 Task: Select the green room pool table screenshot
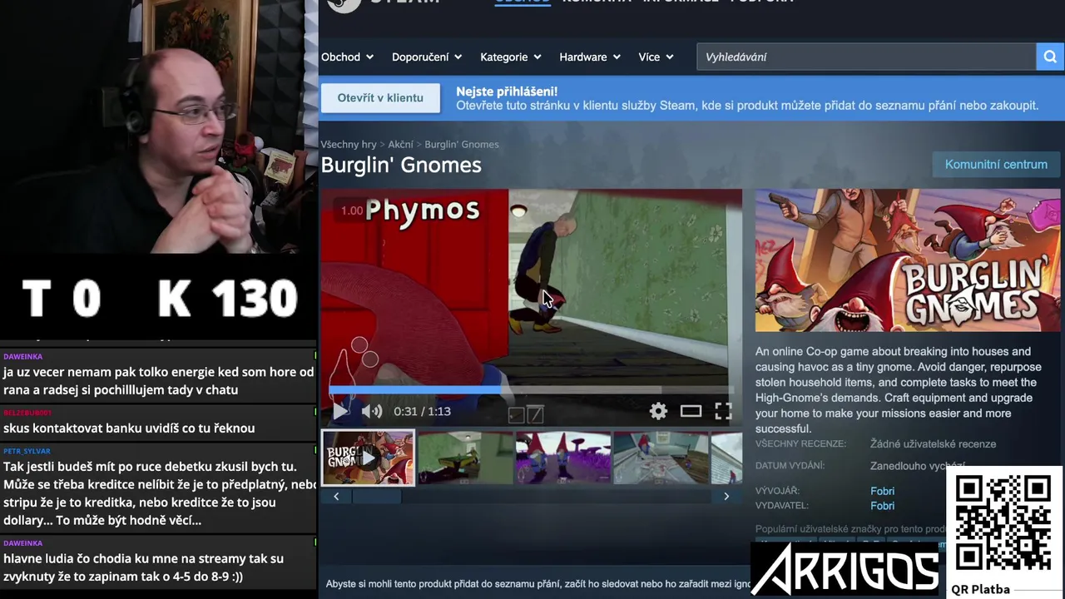[x=465, y=457]
